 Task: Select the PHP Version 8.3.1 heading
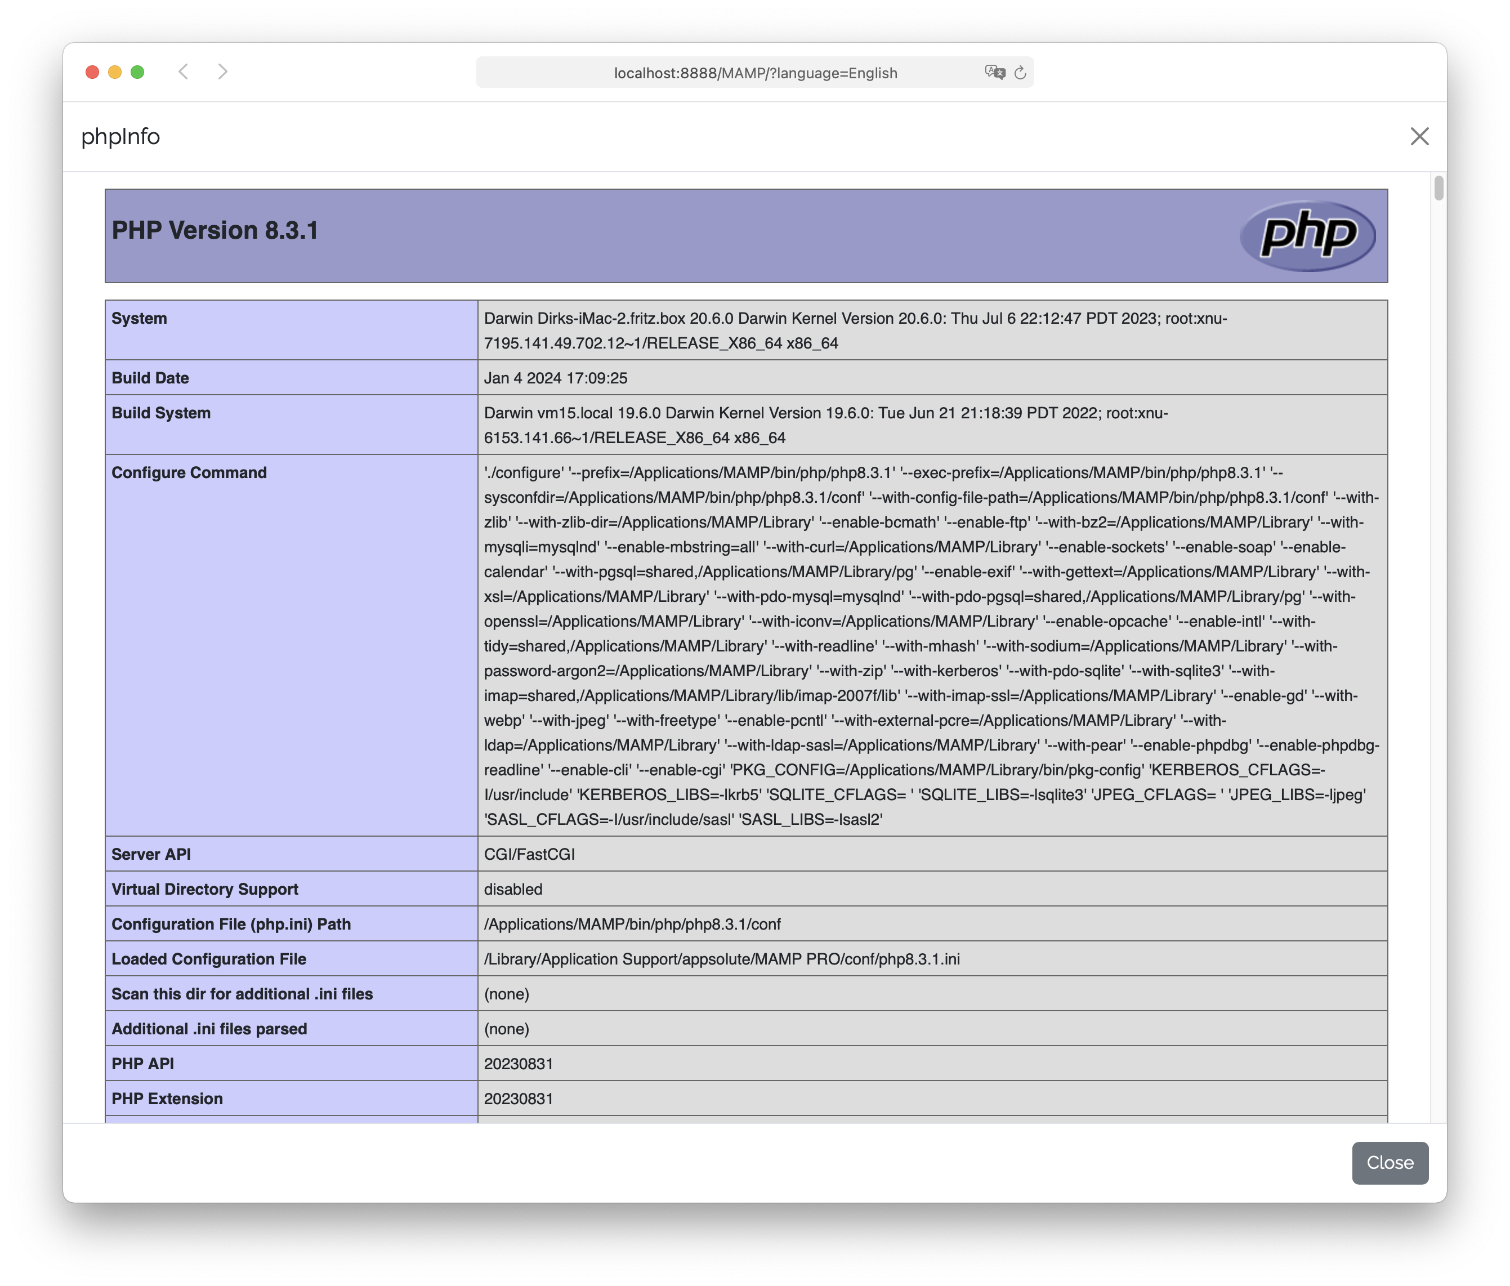(x=215, y=230)
